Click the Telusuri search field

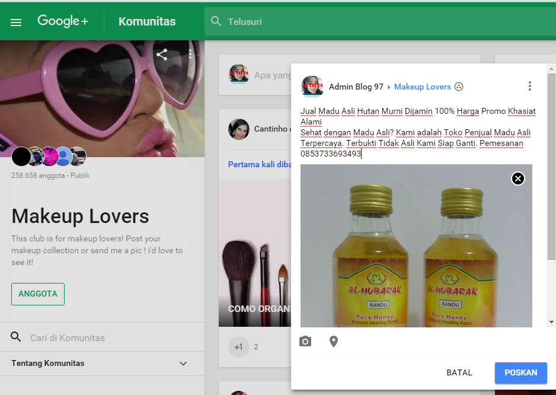[x=380, y=21]
